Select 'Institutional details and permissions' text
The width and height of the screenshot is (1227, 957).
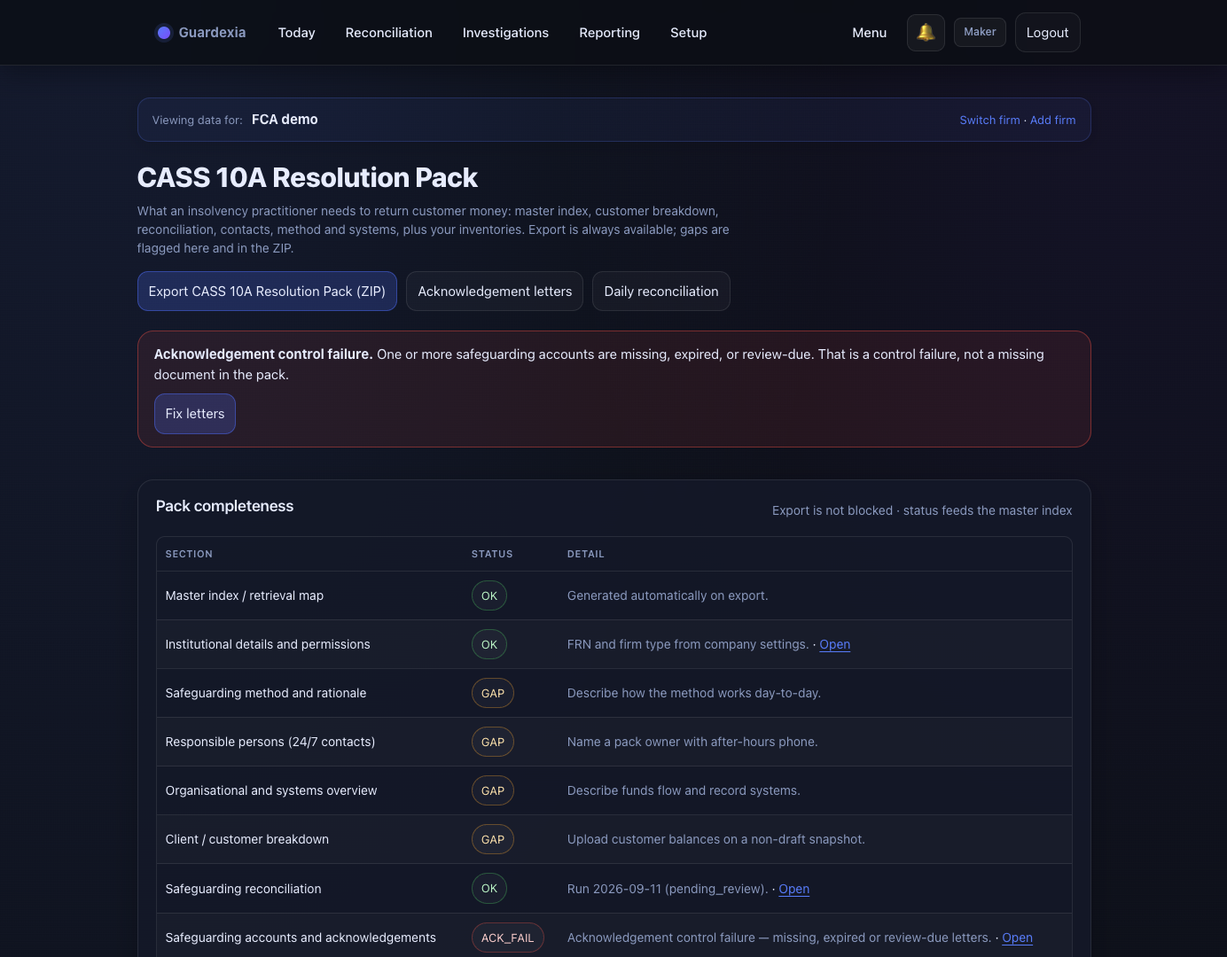[268, 644]
